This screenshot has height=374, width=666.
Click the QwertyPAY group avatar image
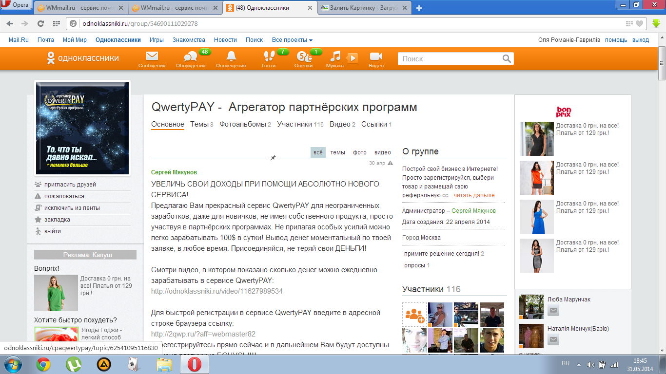coord(82,128)
